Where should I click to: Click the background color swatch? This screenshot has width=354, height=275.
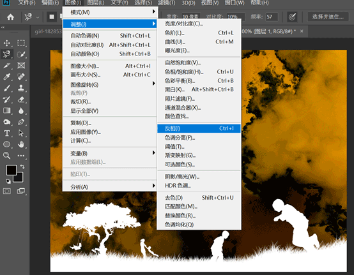pyautogui.click(x=19, y=178)
